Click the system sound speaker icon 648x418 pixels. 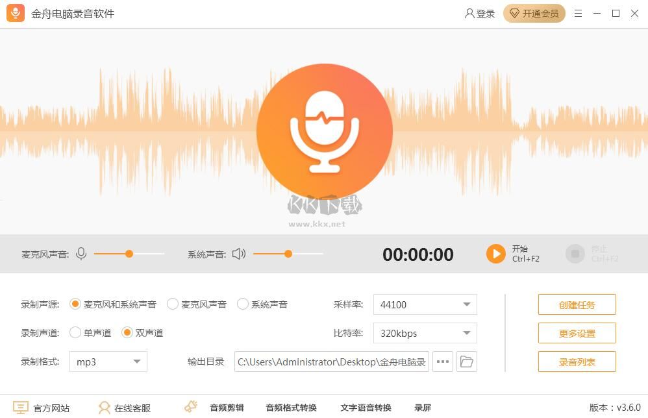(238, 254)
